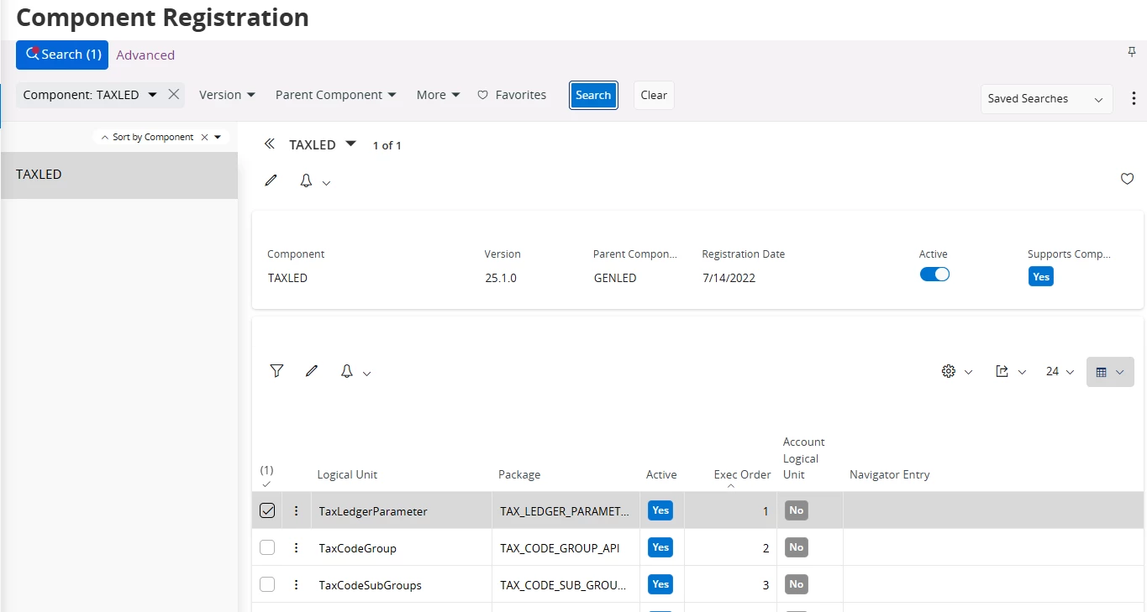
Task: Remove the Component: TAXLED filter chip
Action: [174, 95]
